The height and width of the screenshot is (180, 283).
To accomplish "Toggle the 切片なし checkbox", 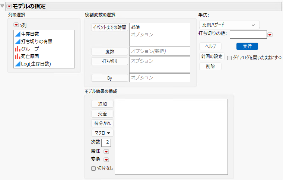I will pyautogui.click(x=93, y=168).
